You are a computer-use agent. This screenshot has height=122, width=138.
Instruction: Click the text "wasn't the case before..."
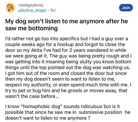pos(32,96)
